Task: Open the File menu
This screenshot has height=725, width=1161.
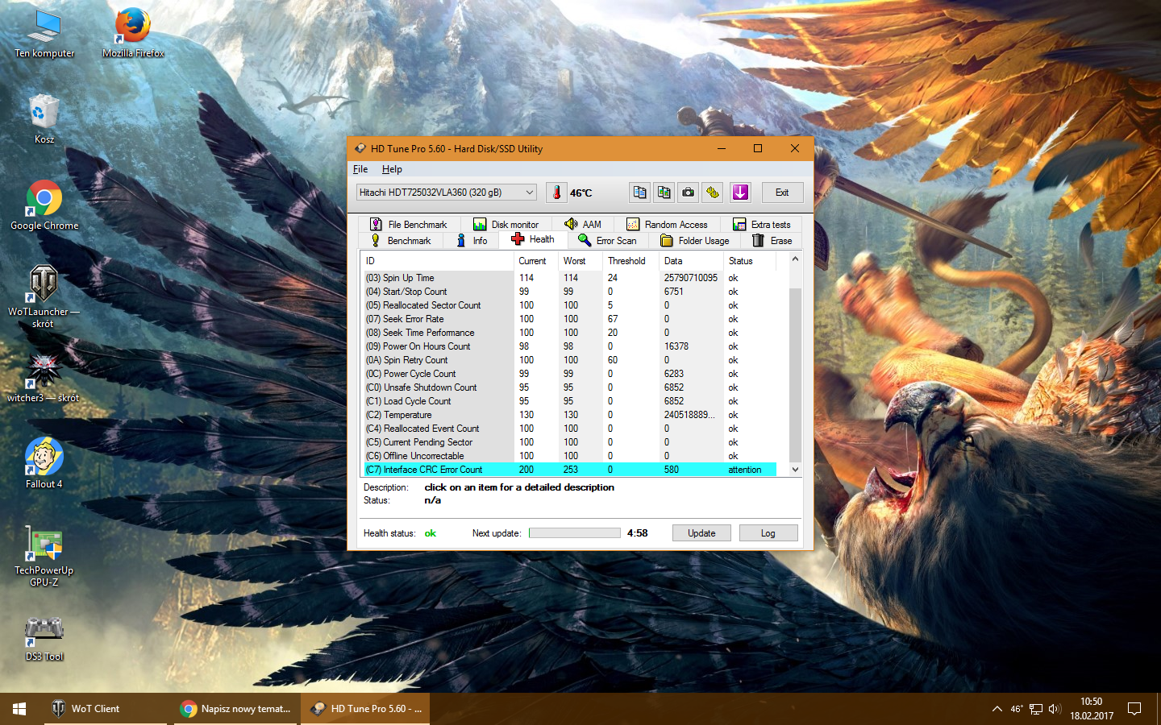Action: pyautogui.click(x=360, y=169)
